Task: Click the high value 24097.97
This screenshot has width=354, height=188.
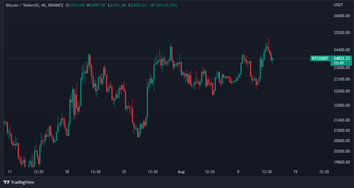Action: (98, 5)
